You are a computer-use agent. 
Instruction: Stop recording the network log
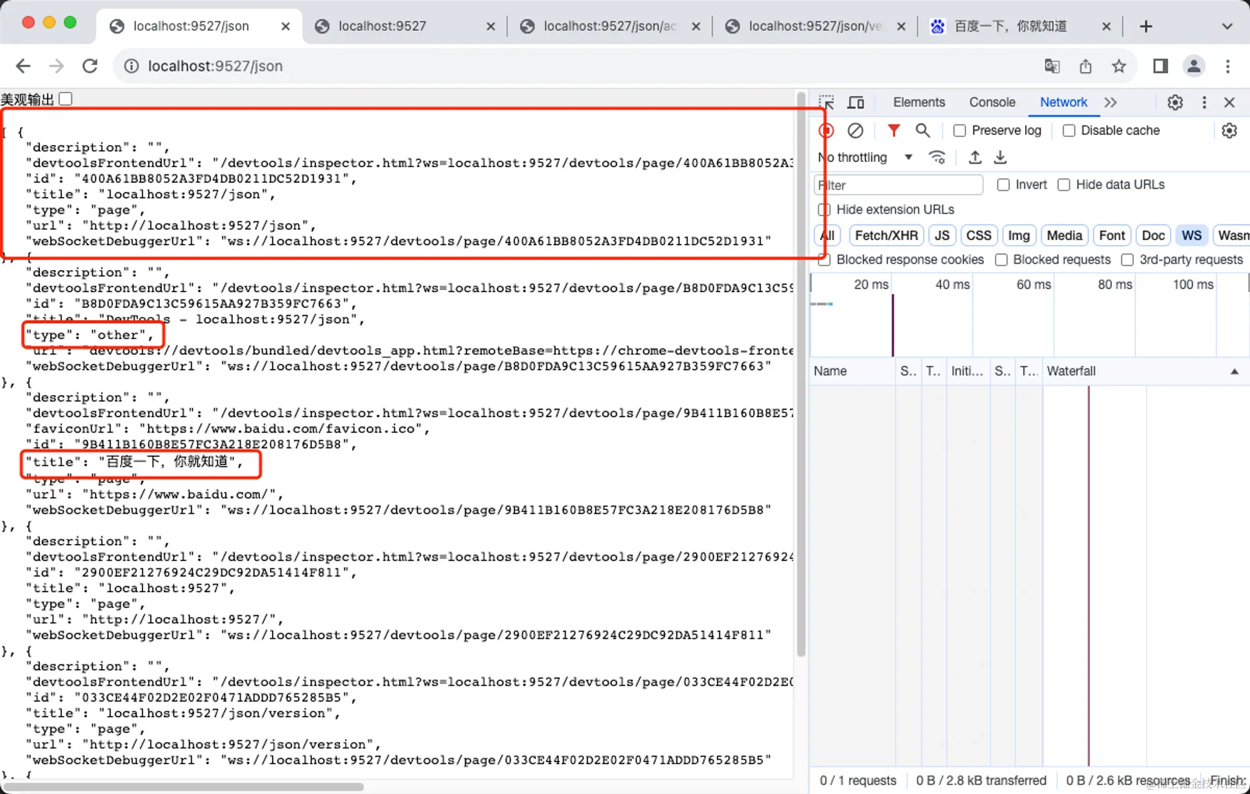coord(826,131)
